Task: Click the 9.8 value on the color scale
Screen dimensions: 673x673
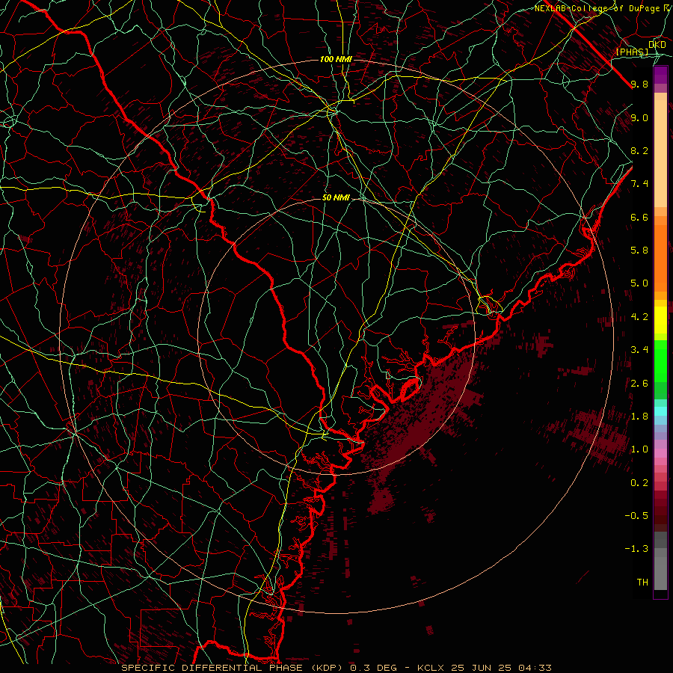Action: pos(639,84)
